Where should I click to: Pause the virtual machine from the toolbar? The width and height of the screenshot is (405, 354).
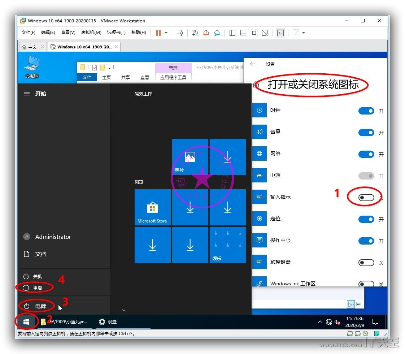pos(158,33)
